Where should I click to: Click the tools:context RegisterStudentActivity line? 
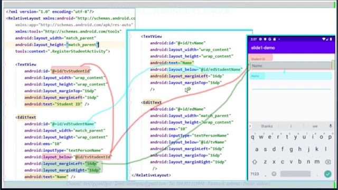coord(62,51)
